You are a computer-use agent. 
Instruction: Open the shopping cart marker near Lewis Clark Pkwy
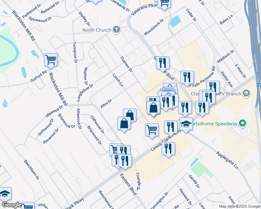click(152, 130)
